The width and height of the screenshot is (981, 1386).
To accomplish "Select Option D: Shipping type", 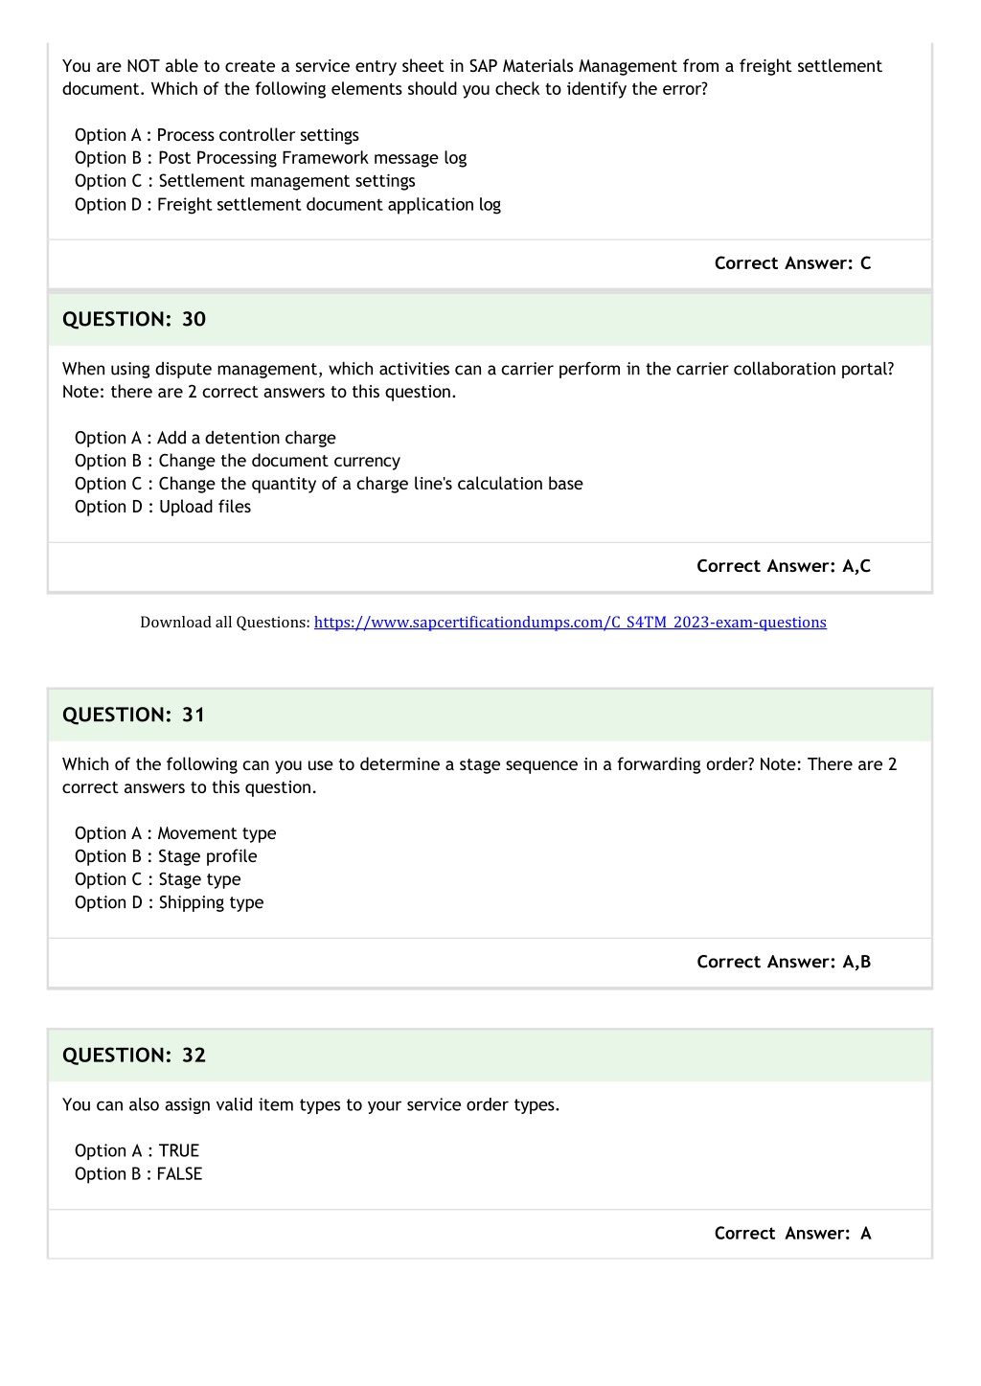I will 169,902.
